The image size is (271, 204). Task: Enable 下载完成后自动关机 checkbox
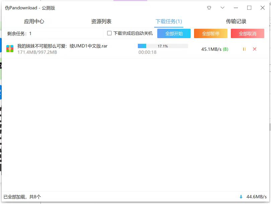(109, 33)
